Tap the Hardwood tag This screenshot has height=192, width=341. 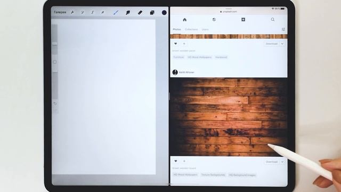click(x=221, y=57)
